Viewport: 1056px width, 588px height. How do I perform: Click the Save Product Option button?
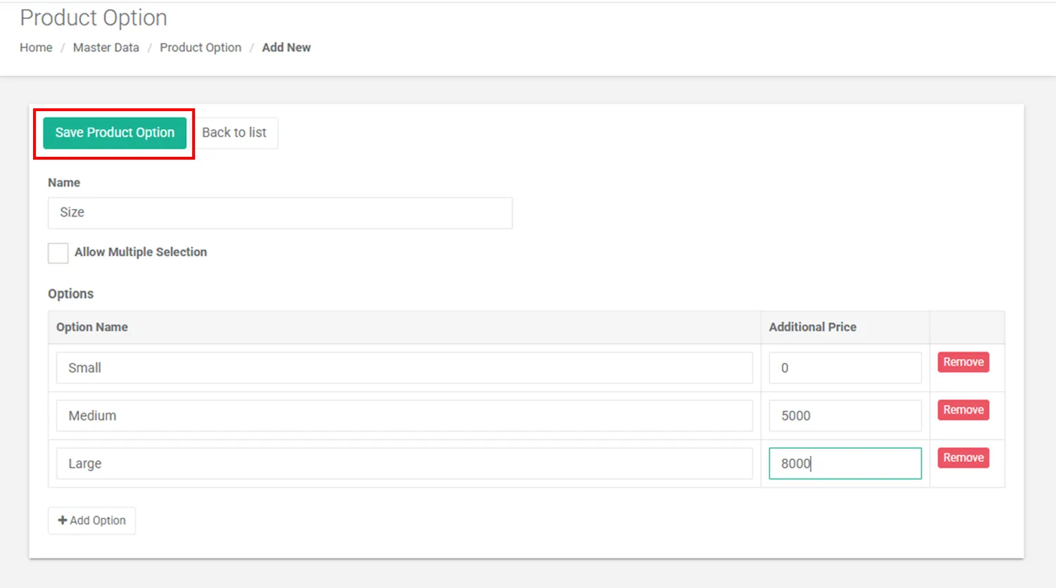tap(115, 133)
